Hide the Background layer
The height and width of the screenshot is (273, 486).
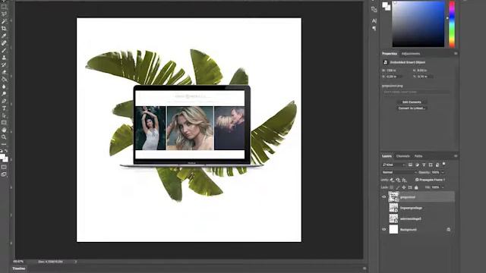(384, 229)
